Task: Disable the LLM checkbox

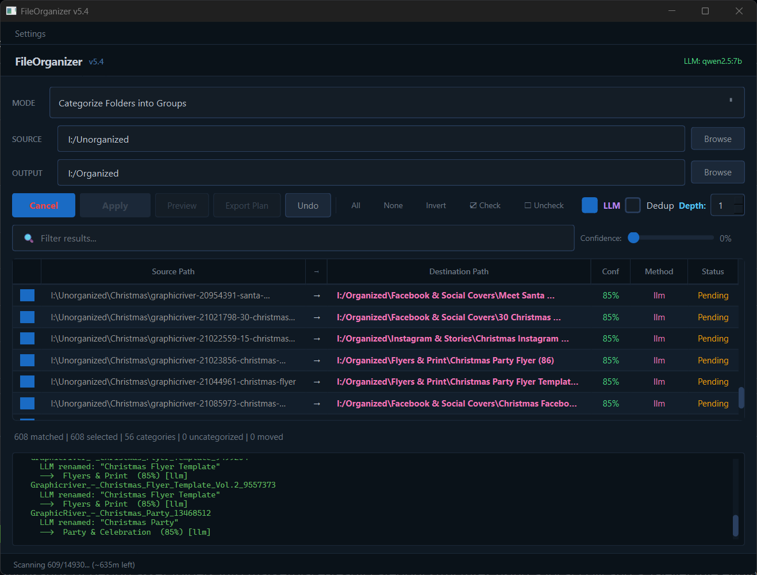Action: coord(589,205)
